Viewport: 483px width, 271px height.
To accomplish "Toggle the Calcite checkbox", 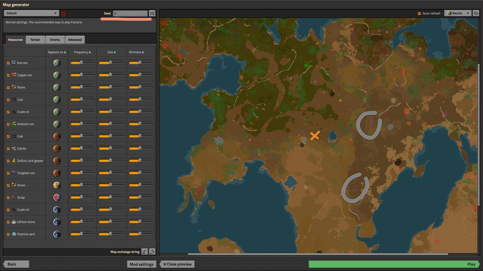I will [8, 148].
